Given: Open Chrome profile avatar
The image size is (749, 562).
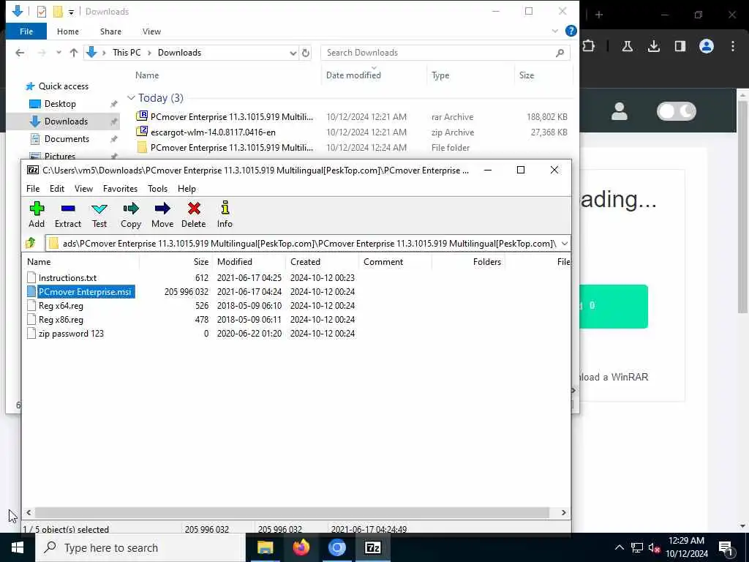Looking at the screenshot, I should click(707, 46).
